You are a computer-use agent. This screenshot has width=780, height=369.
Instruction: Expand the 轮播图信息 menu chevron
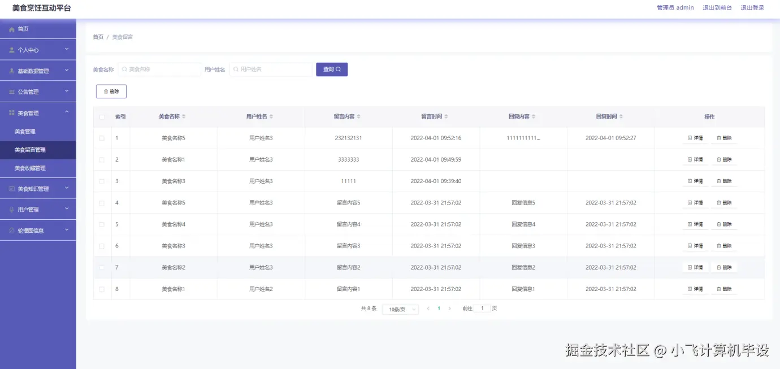(67, 229)
